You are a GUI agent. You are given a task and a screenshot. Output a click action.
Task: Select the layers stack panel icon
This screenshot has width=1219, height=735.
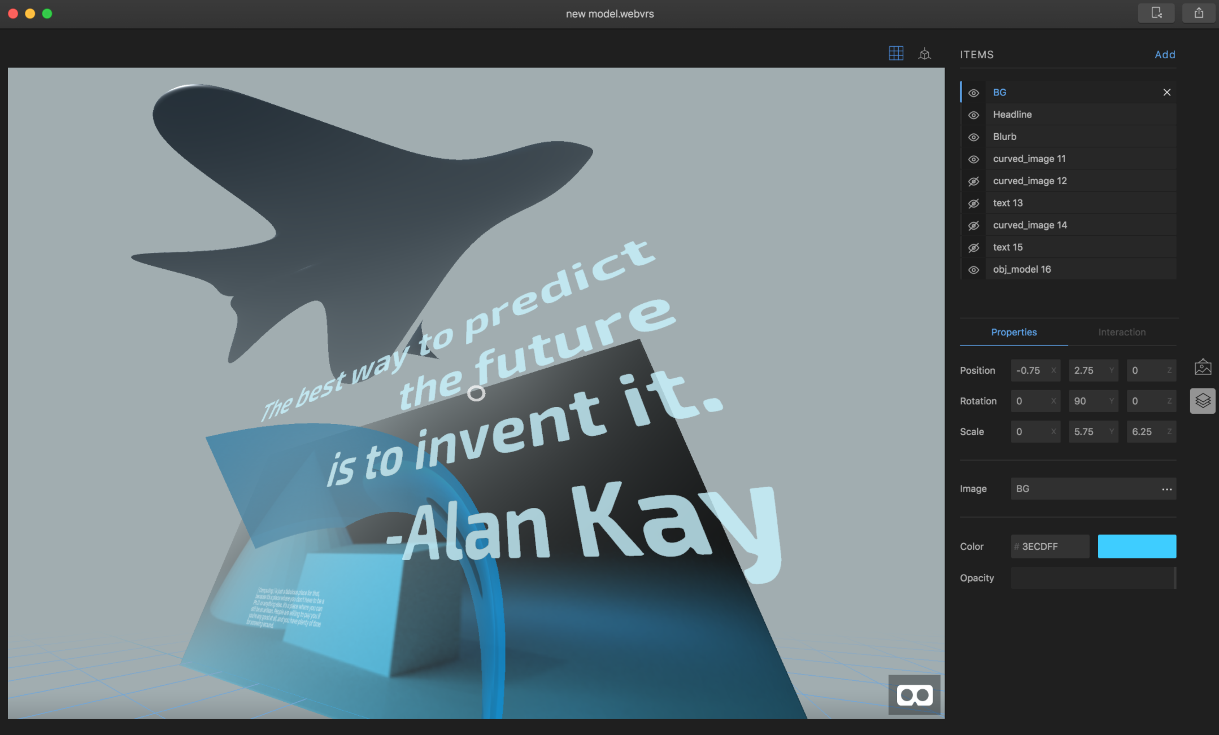tap(1203, 401)
